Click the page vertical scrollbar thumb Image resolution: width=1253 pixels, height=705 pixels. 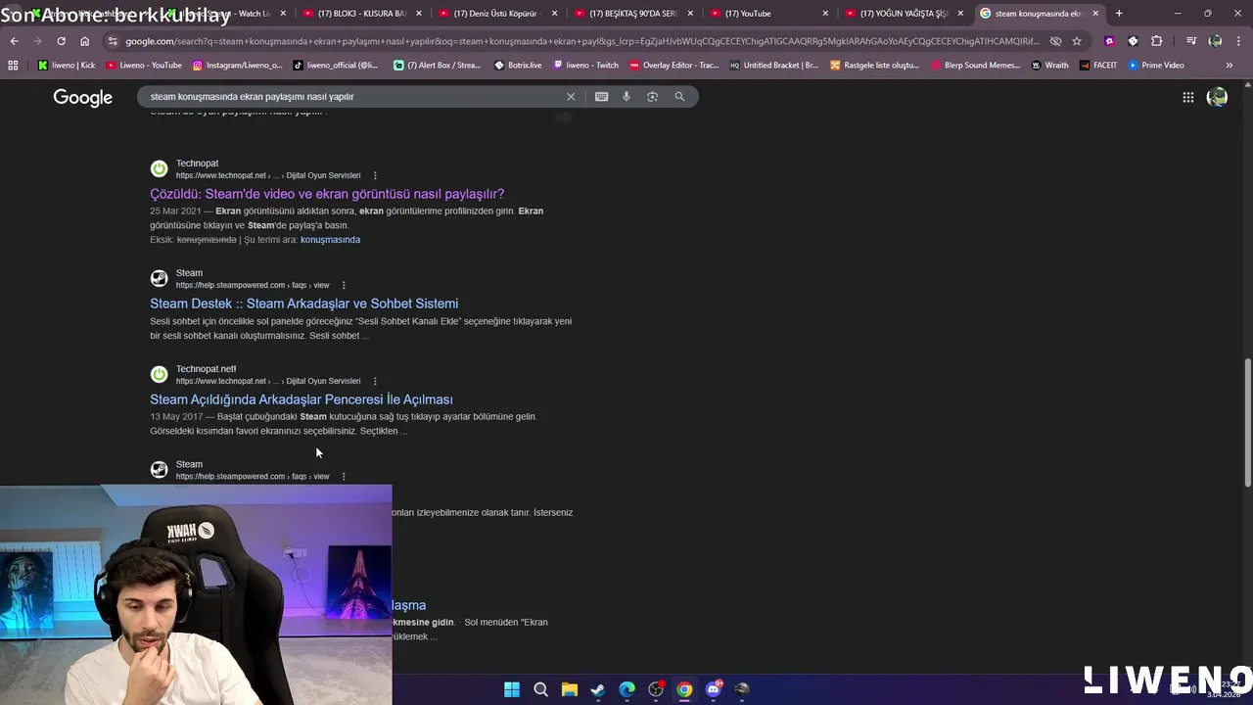[1247, 421]
